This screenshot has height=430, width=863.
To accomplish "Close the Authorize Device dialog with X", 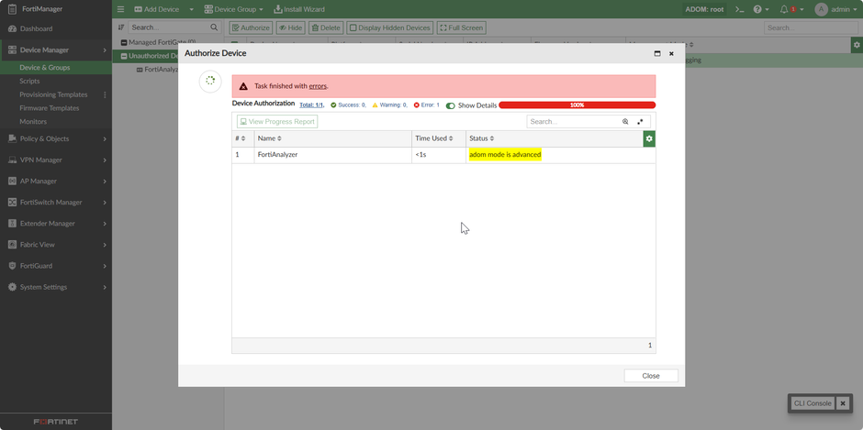I will click(671, 54).
